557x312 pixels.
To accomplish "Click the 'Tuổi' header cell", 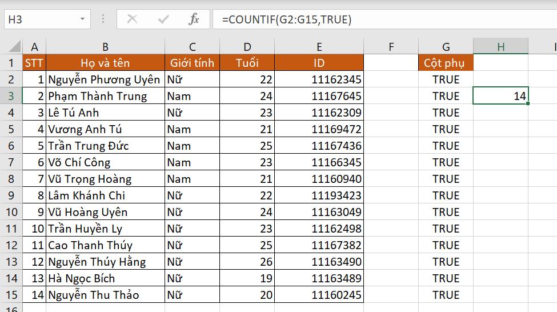I will 247,62.
